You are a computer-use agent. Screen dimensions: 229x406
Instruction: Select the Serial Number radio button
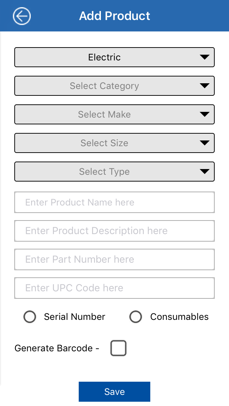click(x=30, y=317)
